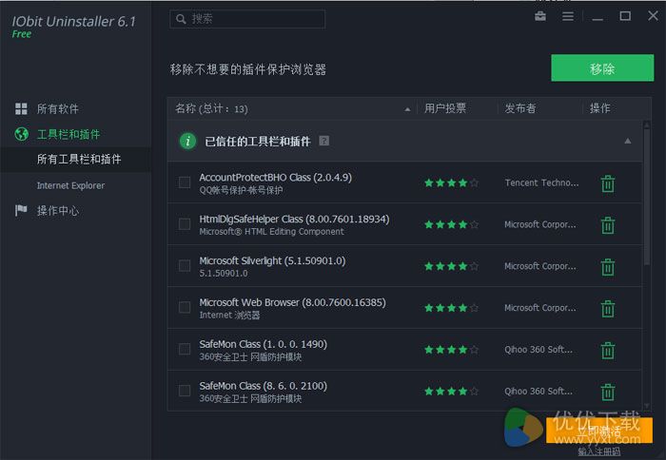Open 所有软件 section
Screen dimensions: 666x460
pyautogui.click(x=57, y=108)
